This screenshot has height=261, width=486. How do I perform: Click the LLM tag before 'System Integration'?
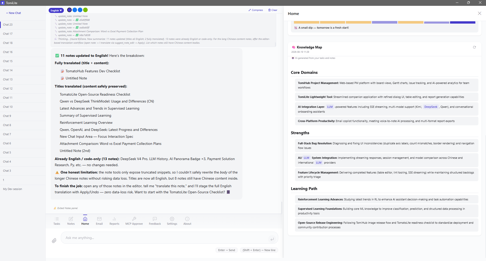click(307, 158)
